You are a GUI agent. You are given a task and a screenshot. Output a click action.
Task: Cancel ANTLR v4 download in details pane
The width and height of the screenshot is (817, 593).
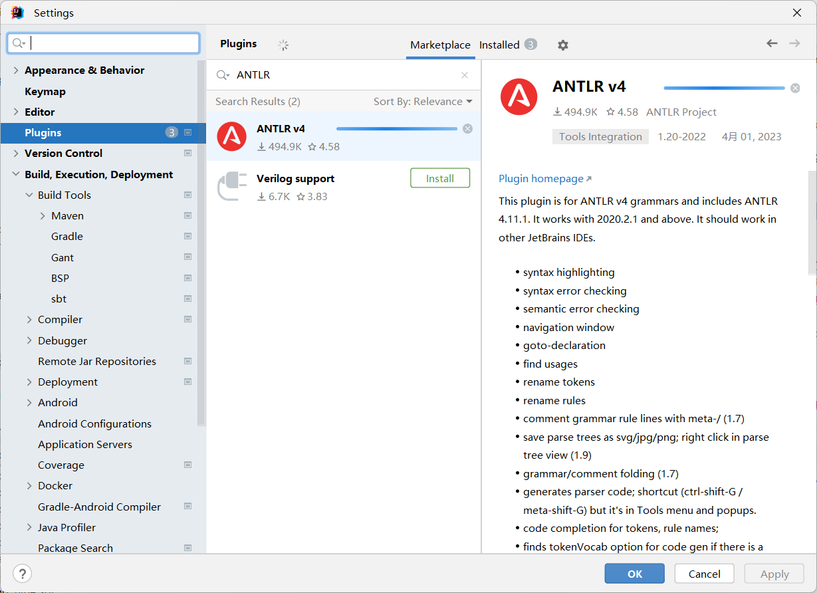[795, 88]
